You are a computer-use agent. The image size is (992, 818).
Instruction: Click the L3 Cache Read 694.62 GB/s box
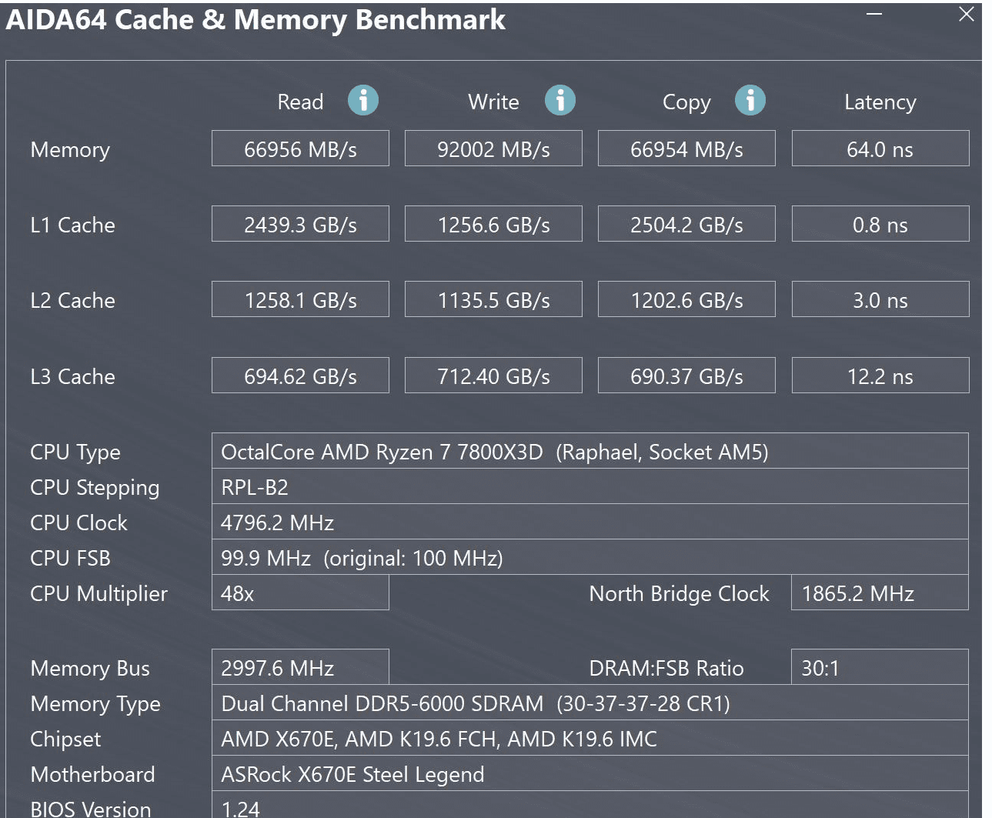coord(300,376)
